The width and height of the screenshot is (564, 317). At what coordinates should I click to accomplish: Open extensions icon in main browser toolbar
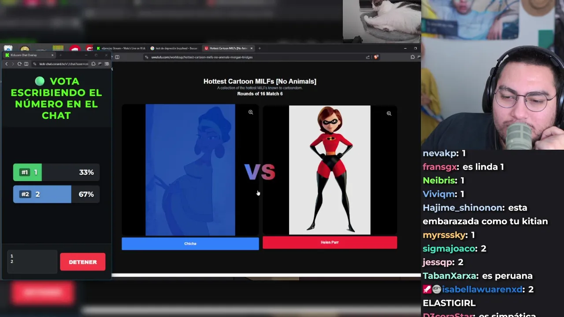pyautogui.click(x=412, y=57)
